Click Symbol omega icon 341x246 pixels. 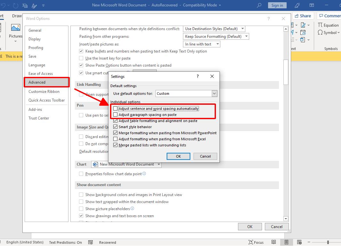[320, 32]
